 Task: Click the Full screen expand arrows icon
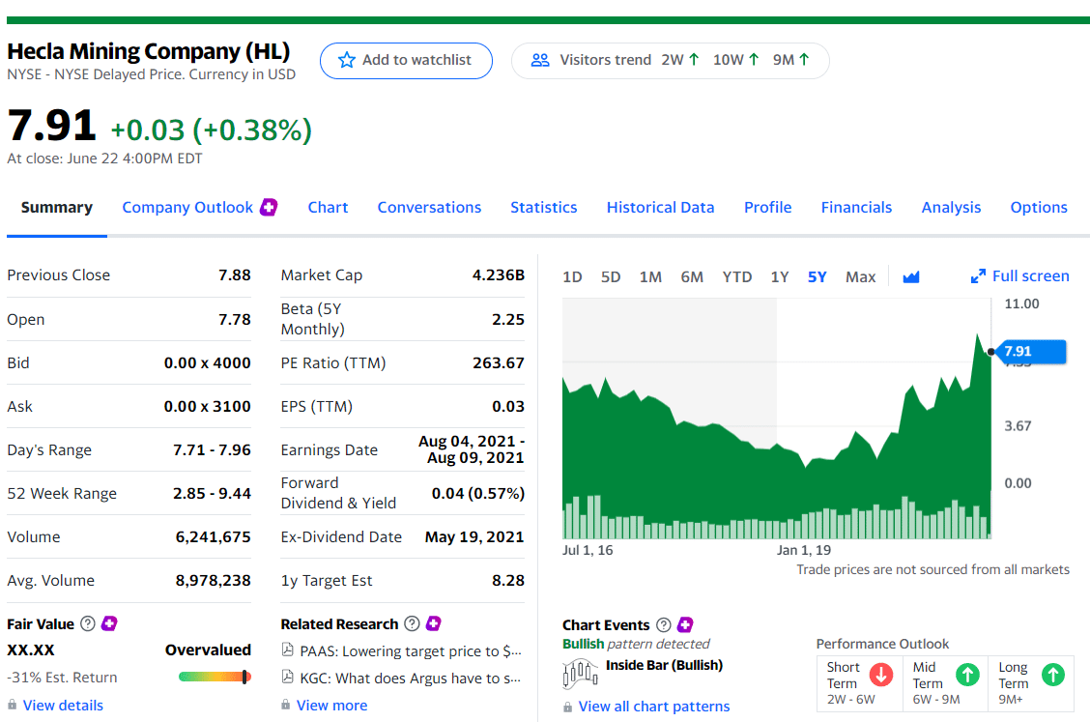coord(978,276)
